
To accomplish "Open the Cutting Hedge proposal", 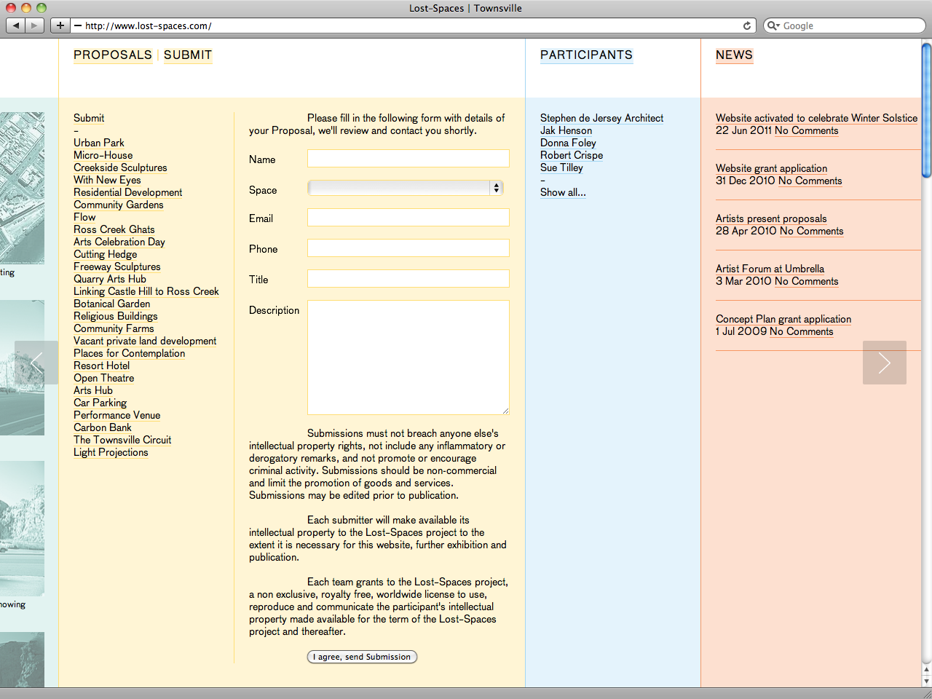I will (x=105, y=254).
